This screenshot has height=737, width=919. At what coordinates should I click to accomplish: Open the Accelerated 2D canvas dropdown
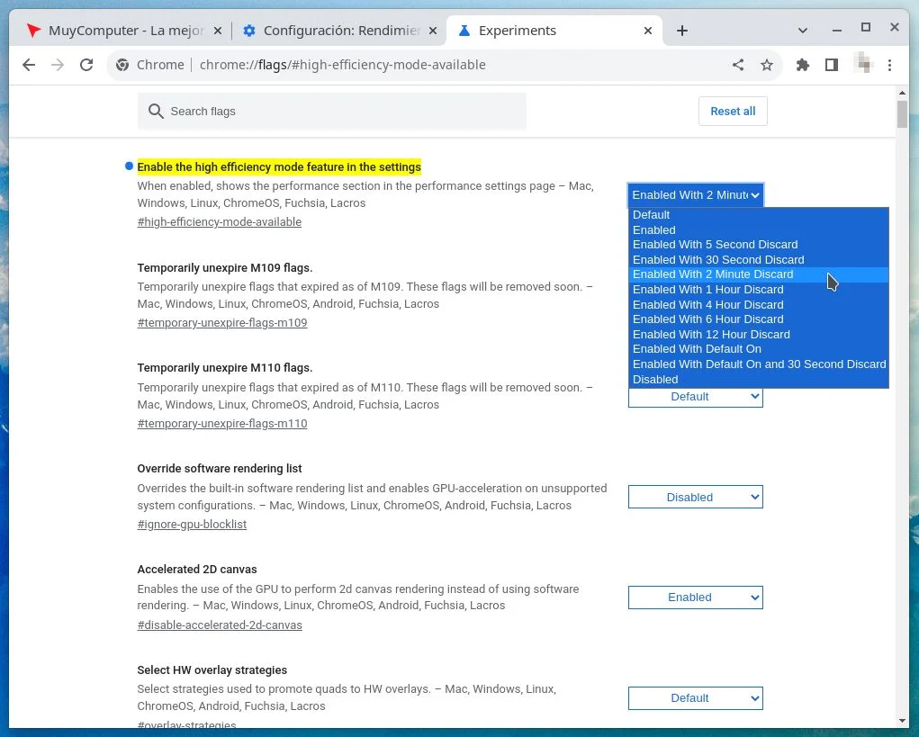point(696,598)
